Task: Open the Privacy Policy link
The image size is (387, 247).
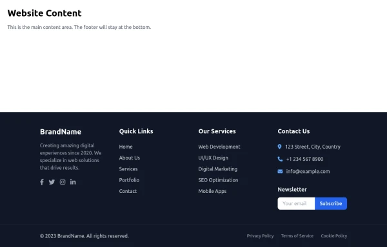Action: [x=260, y=235]
